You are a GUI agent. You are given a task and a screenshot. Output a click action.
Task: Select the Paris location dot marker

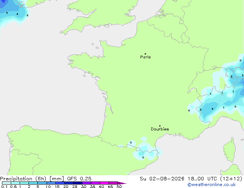pyautogui.click(x=145, y=54)
